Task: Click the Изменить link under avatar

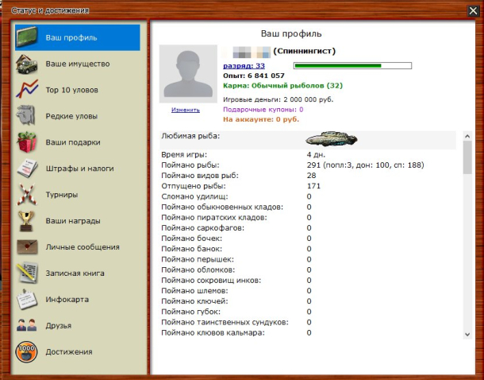Action: pyautogui.click(x=186, y=110)
